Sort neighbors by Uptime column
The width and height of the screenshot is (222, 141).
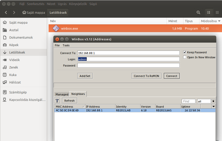tap(191, 107)
